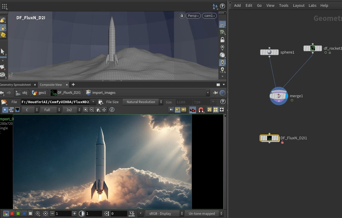Toggle the blue channel display button

pyautogui.click(x=24, y=214)
